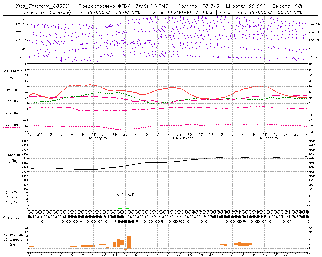The height and width of the screenshot is (257, 322).
Task: Click the solid red line sample under "2м"
Action: click(12, 81)
